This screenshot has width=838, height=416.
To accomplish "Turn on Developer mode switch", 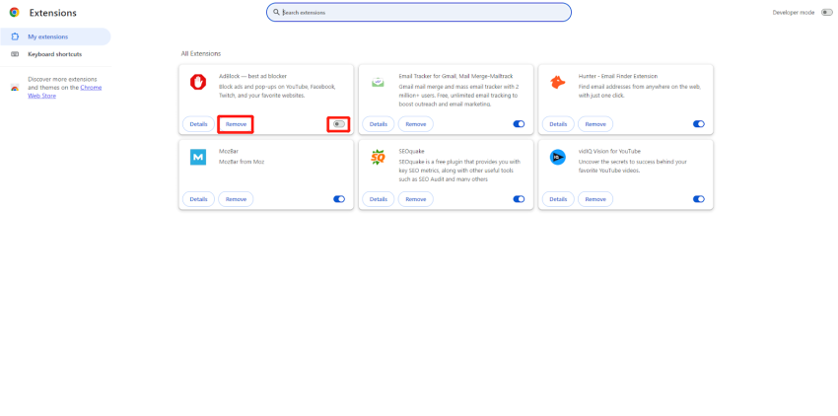I will pos(826,13).
